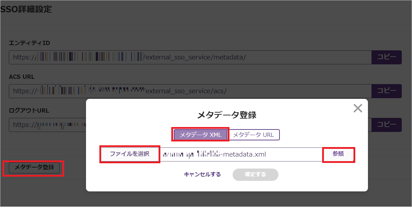Click the エンティティID label
This screenshot has width=412, height=209.
point(29,43)
